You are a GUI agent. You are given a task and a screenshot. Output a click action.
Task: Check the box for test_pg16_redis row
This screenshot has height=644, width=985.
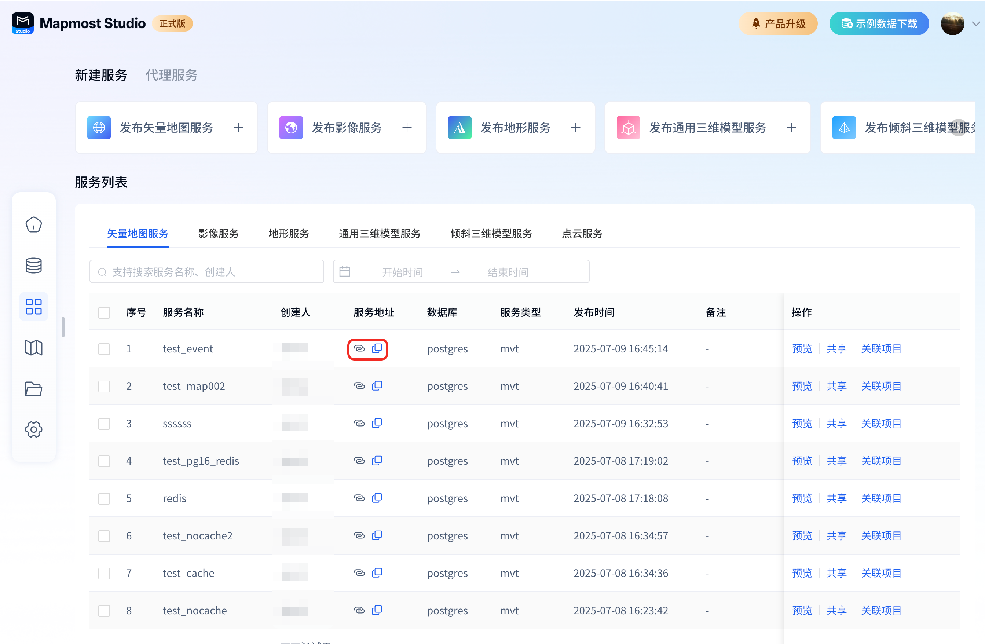(104, 461)
